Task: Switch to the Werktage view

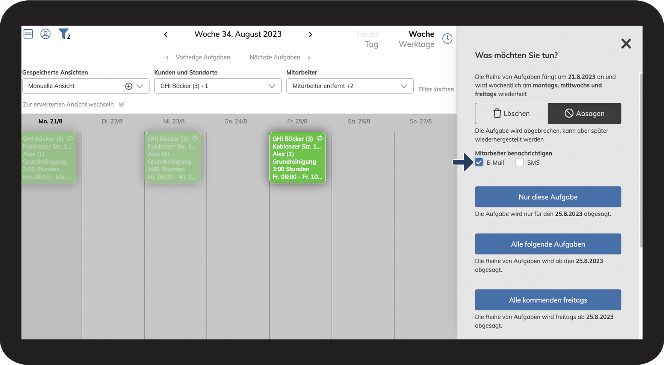Action: [x=416, y=44]
